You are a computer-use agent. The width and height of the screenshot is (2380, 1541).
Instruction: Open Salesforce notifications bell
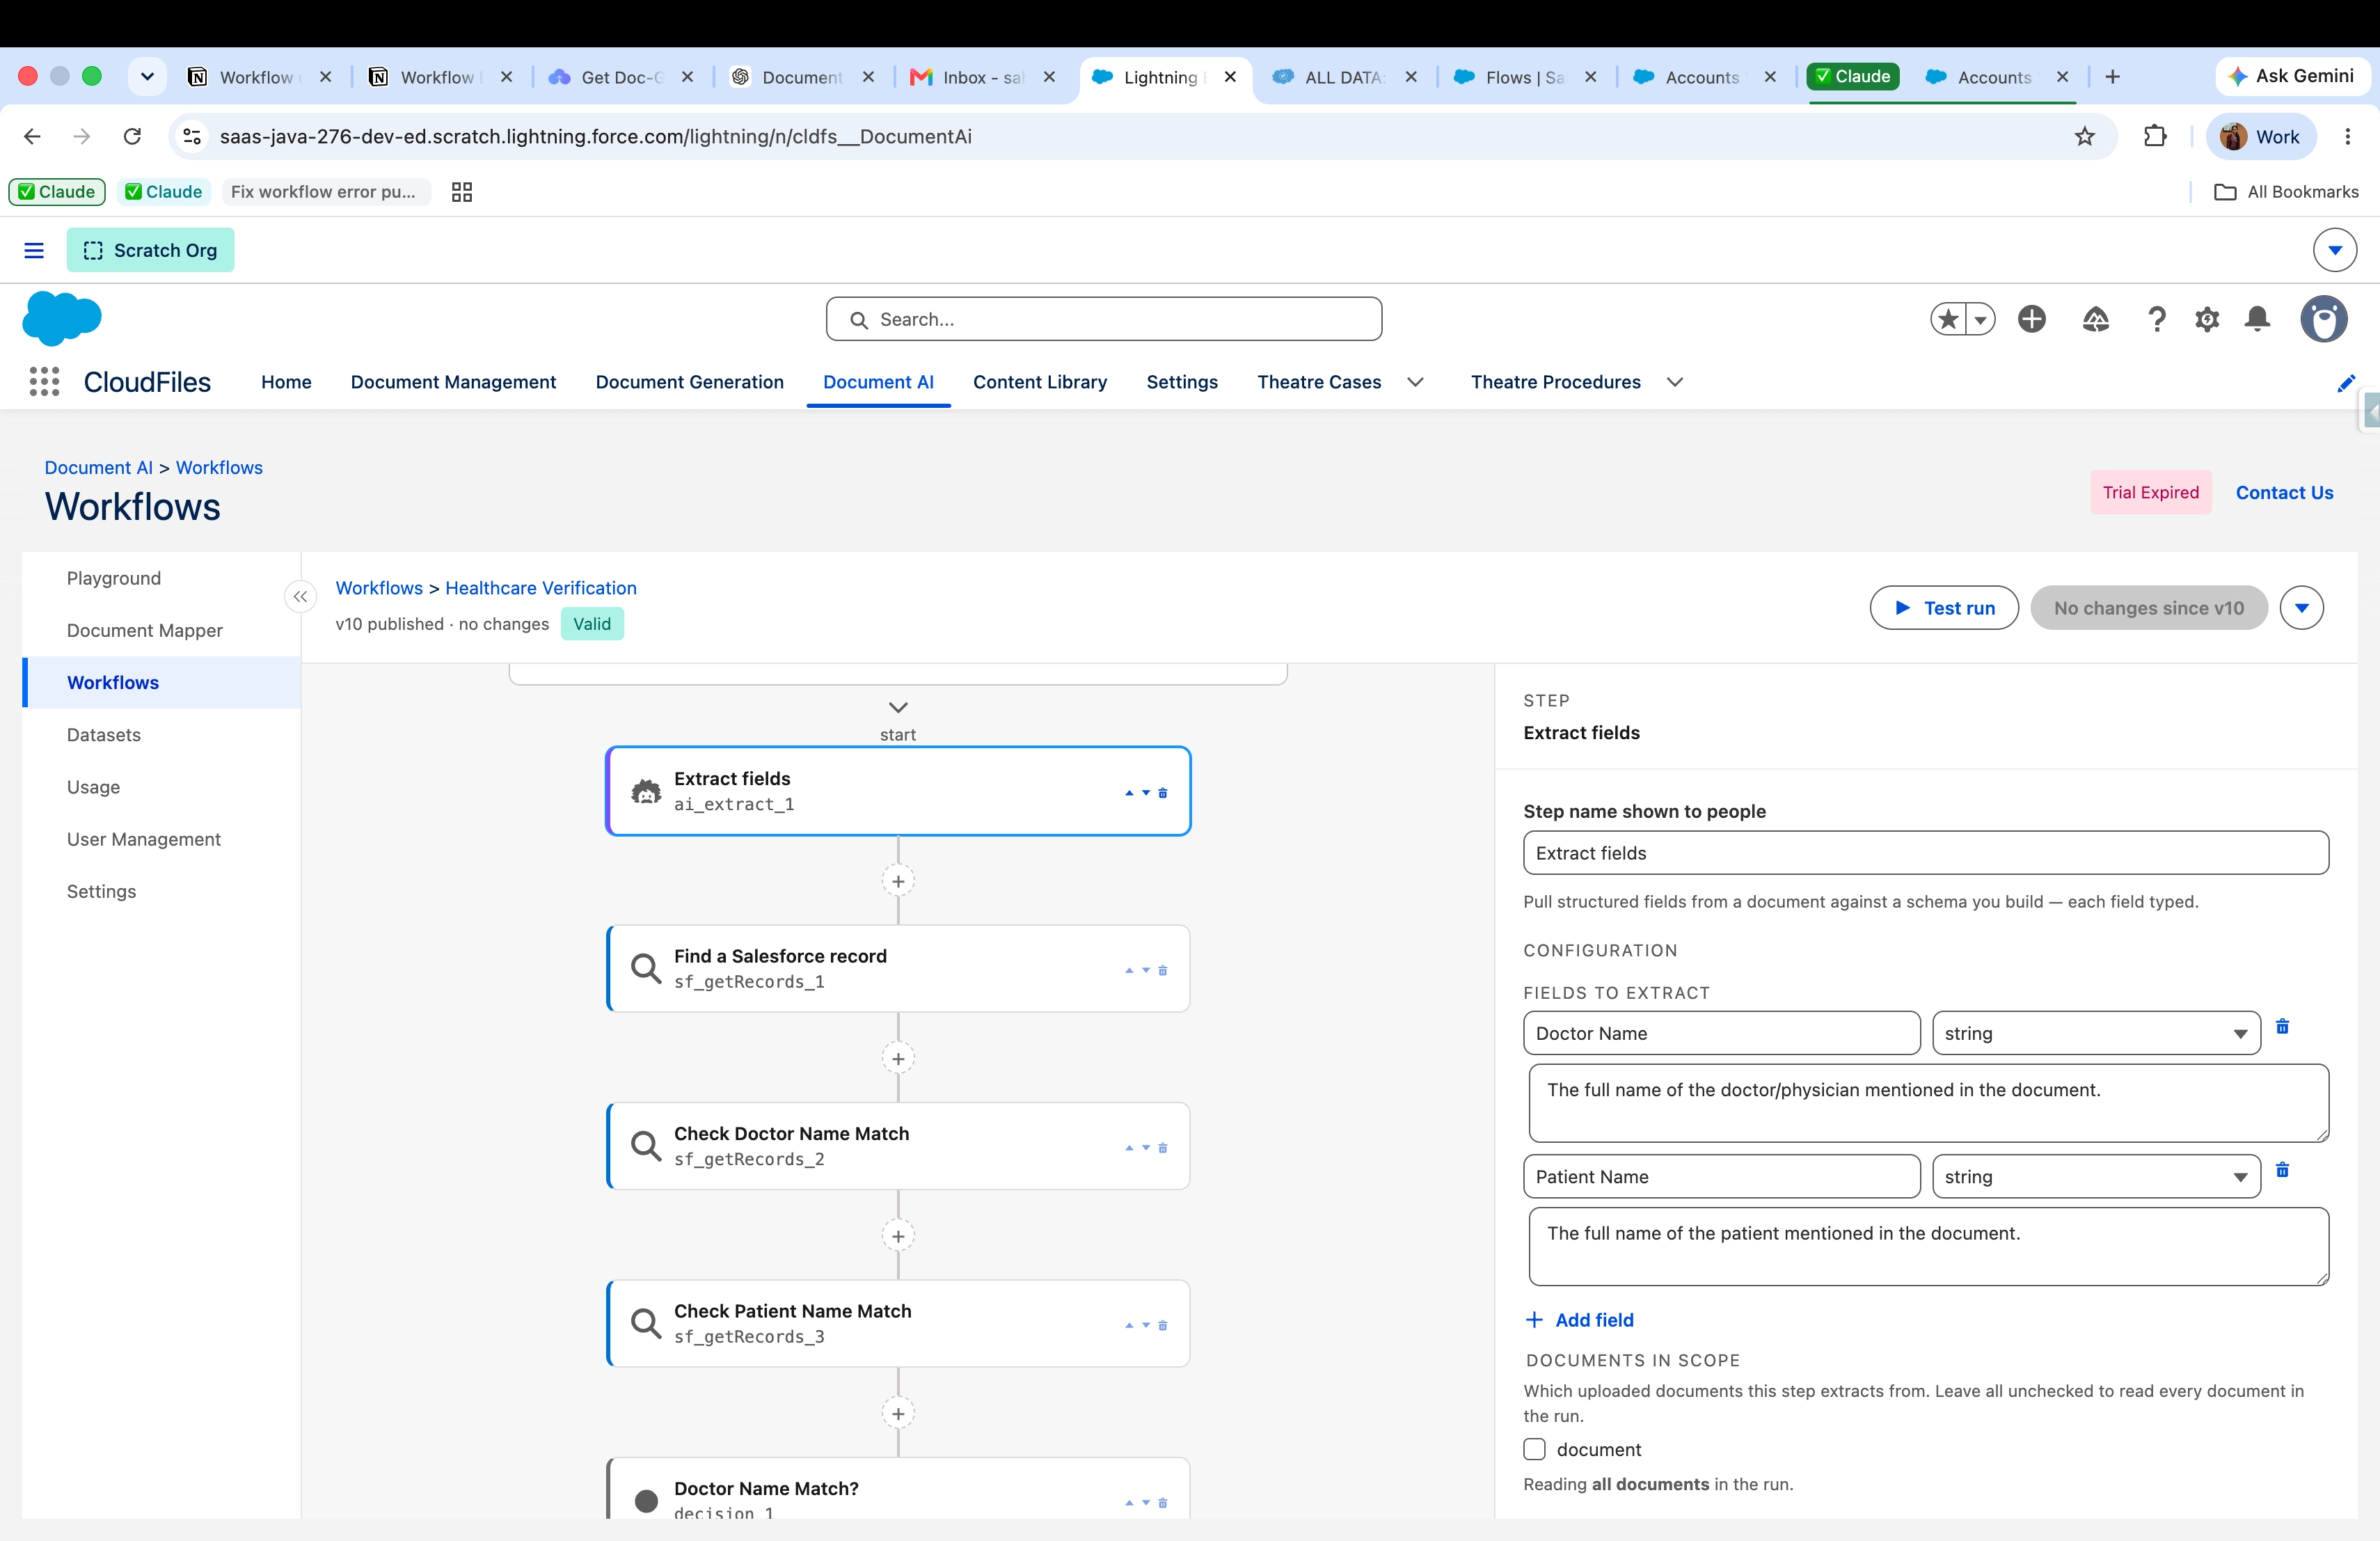pos(2257,319)
